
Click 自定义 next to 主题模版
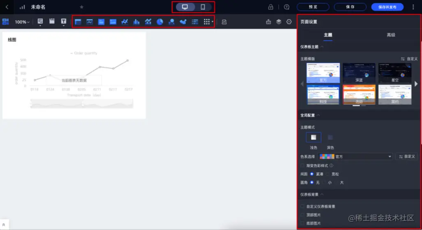pyautogui.click(x=409, y=59)
